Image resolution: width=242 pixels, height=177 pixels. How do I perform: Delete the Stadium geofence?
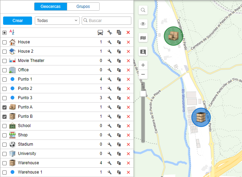pyautogui.click(x=128, y=144)
